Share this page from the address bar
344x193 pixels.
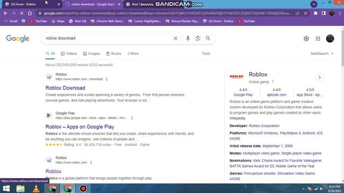[297, 13]
